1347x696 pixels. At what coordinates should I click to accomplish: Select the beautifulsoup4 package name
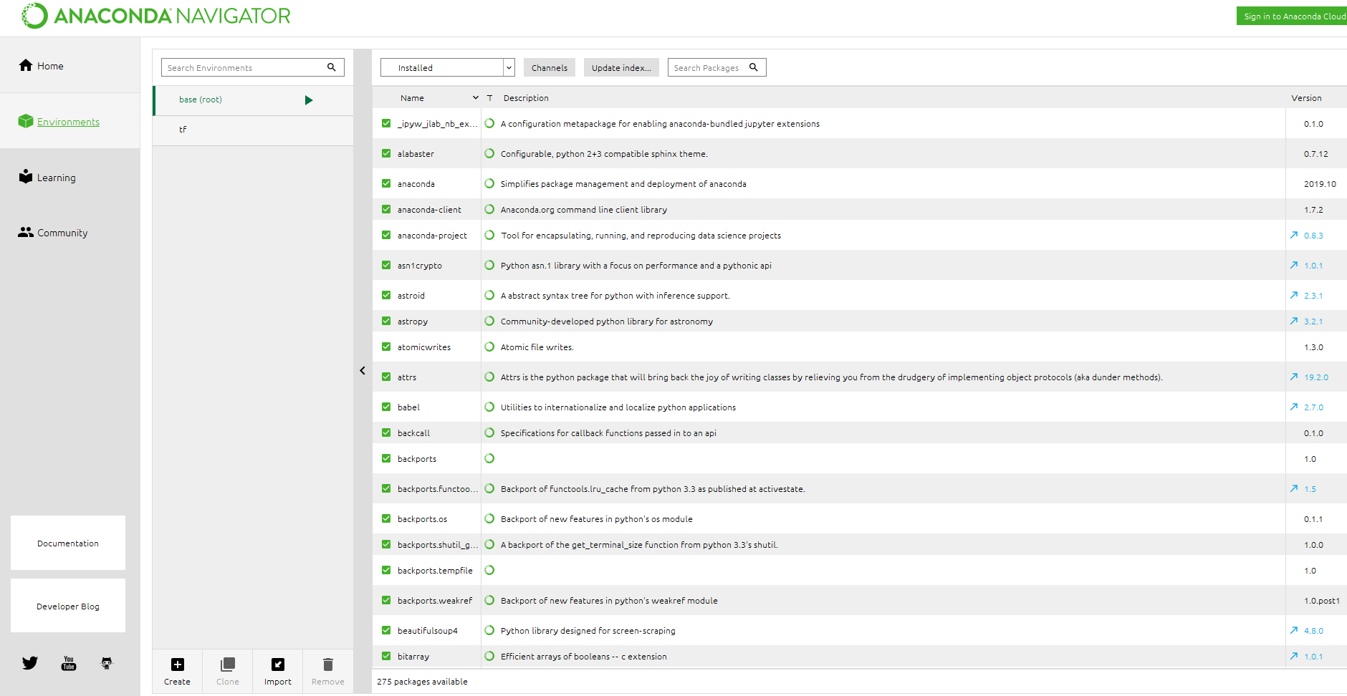click(428, 631)
